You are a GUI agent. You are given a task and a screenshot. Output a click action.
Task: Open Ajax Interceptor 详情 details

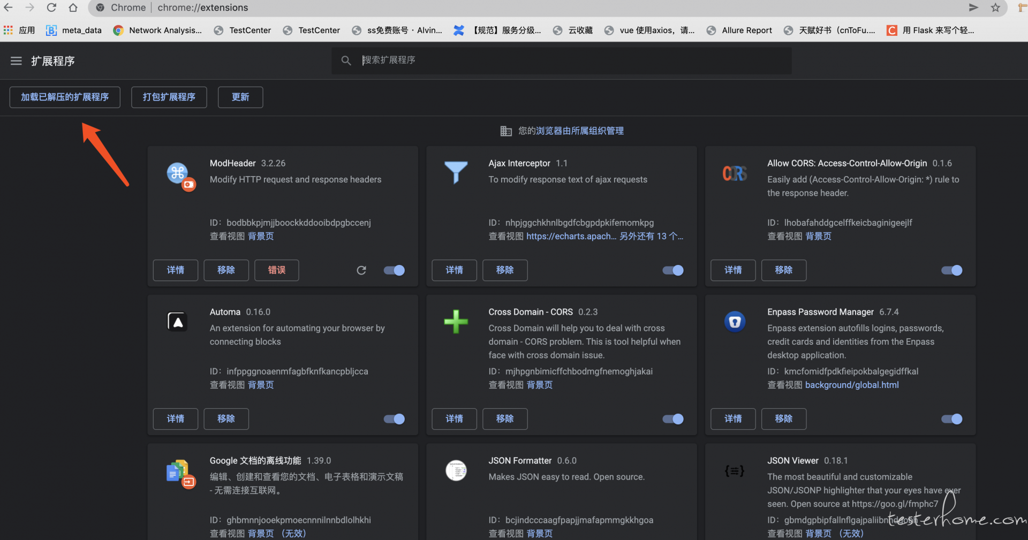pyautogui.click(x=455, y=270)
